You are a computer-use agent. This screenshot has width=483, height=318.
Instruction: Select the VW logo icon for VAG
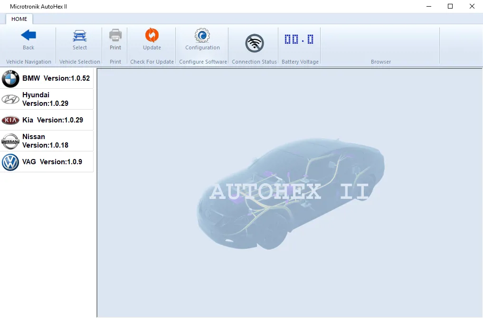(x=10, y=162)
